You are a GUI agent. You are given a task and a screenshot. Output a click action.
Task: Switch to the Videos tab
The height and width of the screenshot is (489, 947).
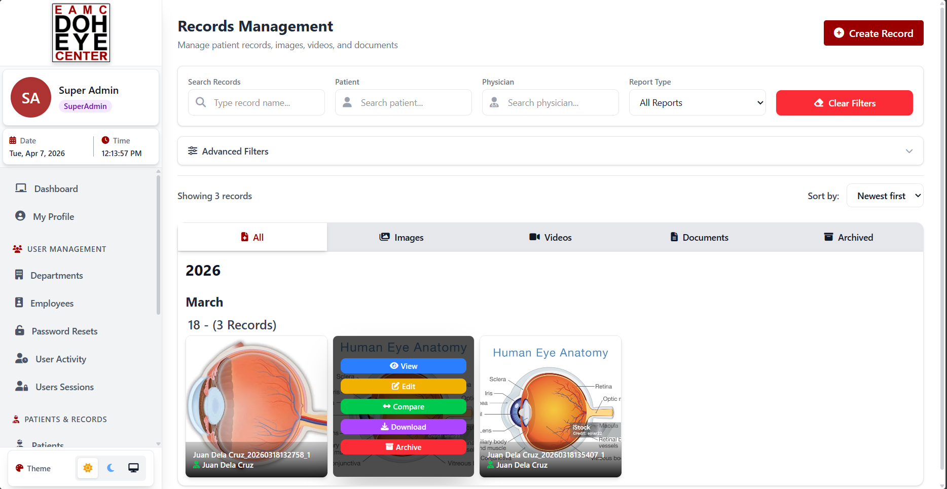pos(551,237)
